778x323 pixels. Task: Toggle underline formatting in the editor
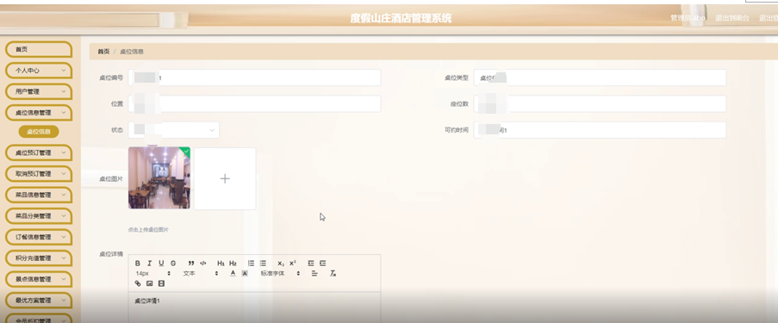click(161, 264)
